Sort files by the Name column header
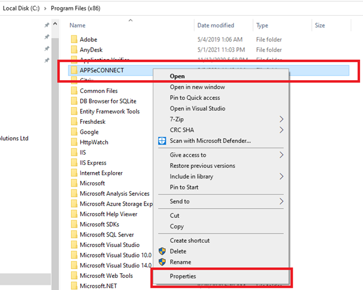Image resolution: width=363 pixels, height=290 pixels. (x=77, y=26)
